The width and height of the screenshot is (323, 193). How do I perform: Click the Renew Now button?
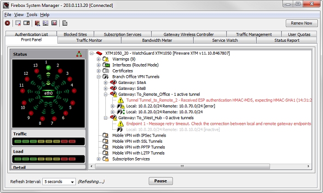tap(301, 23)
